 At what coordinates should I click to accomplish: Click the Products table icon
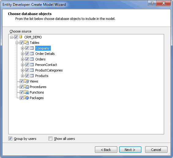[32, 76]
